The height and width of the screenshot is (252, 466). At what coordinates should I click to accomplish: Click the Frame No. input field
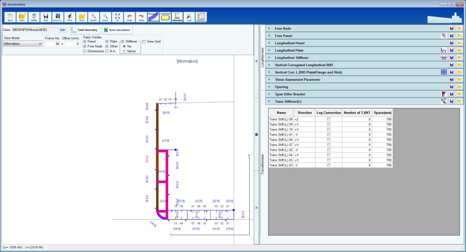(53, 44)
